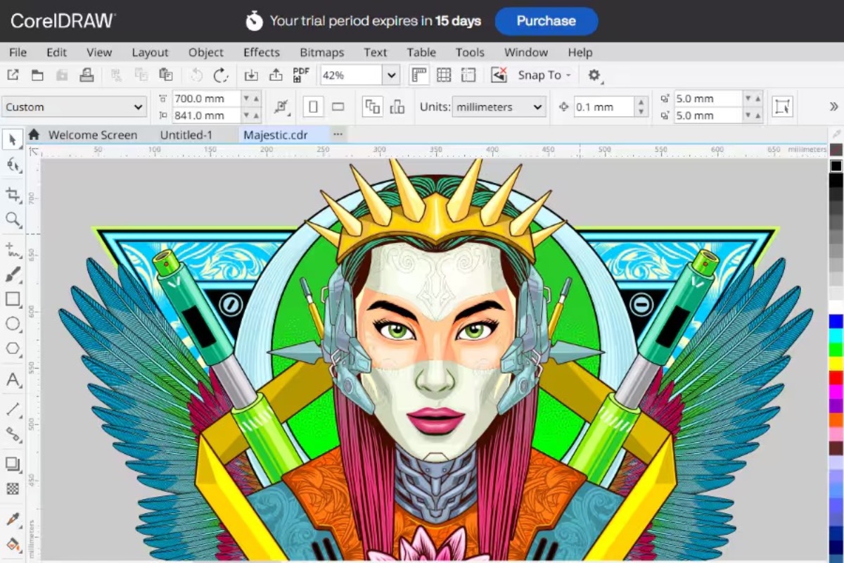
Task: Click the Purchase button
Action: [x=546, y=21]
